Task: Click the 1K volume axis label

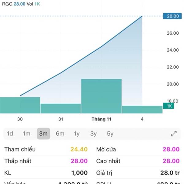Action: 169,106
